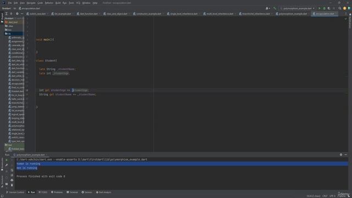Image resolution: width=352 pixels, height=198 pixels.
Task: Open the File menu
Action: pyautogui.click(x=10, y=3)
